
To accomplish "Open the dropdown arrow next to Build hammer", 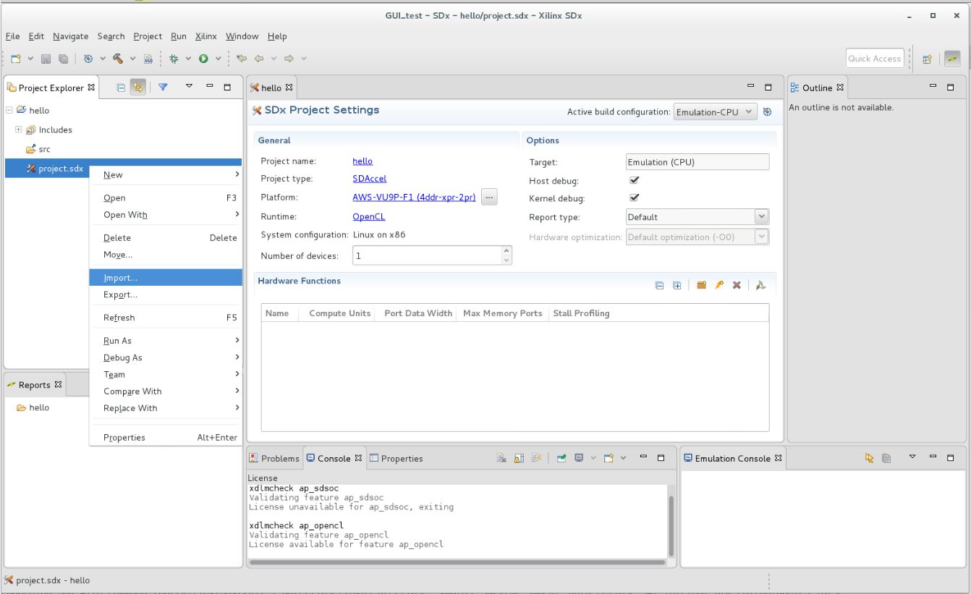I will (x=132, y=59).
